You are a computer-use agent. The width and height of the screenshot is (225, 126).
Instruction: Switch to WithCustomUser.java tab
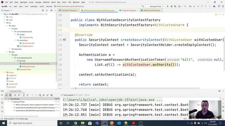pos(152,10)
